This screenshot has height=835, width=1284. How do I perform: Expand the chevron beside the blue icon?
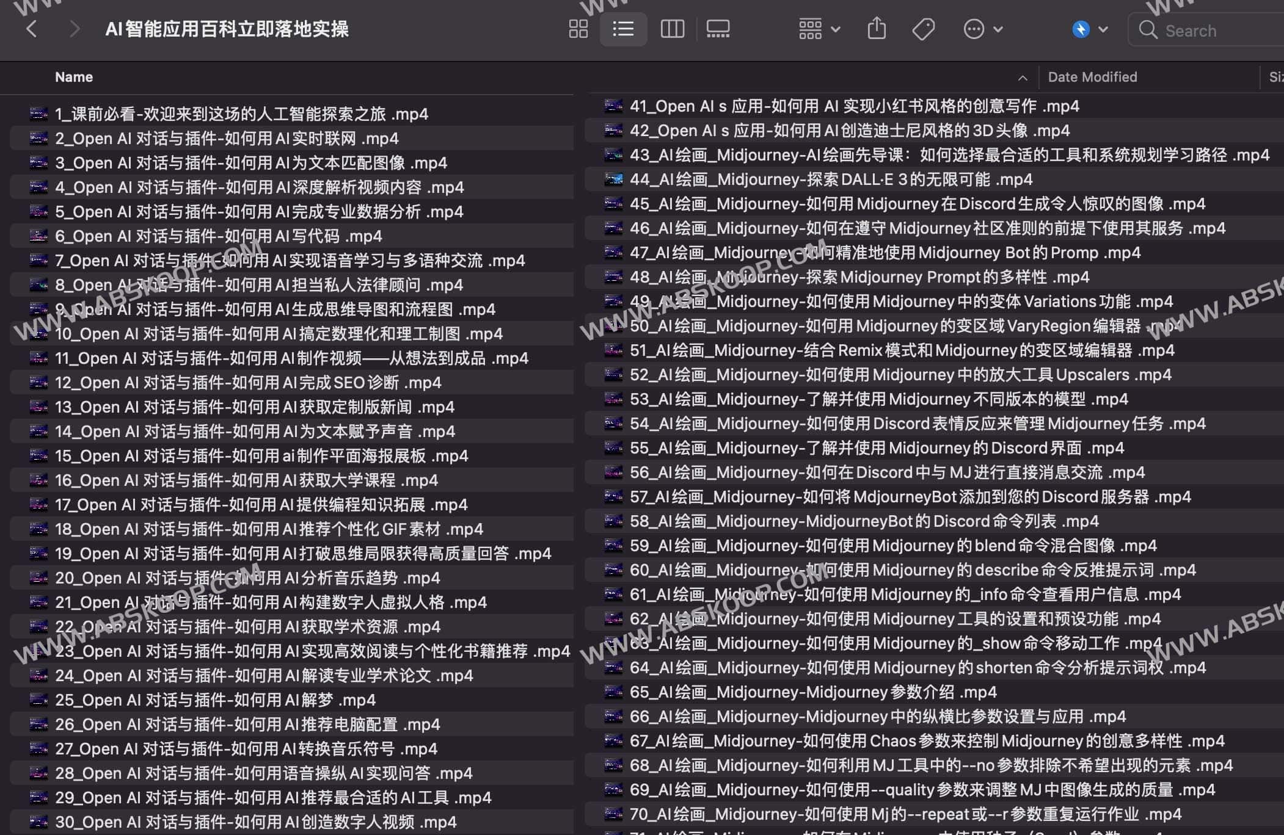(1103, 29)
